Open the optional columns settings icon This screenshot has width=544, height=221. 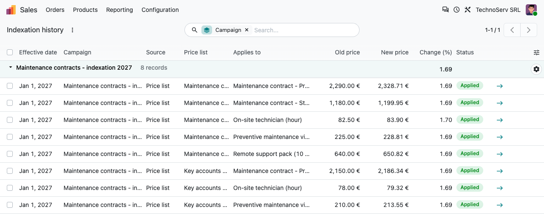coord(536,52)
